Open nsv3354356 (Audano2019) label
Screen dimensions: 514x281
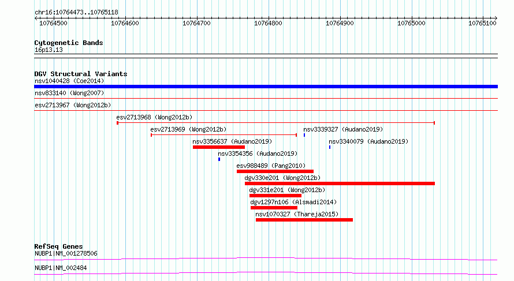258,153
